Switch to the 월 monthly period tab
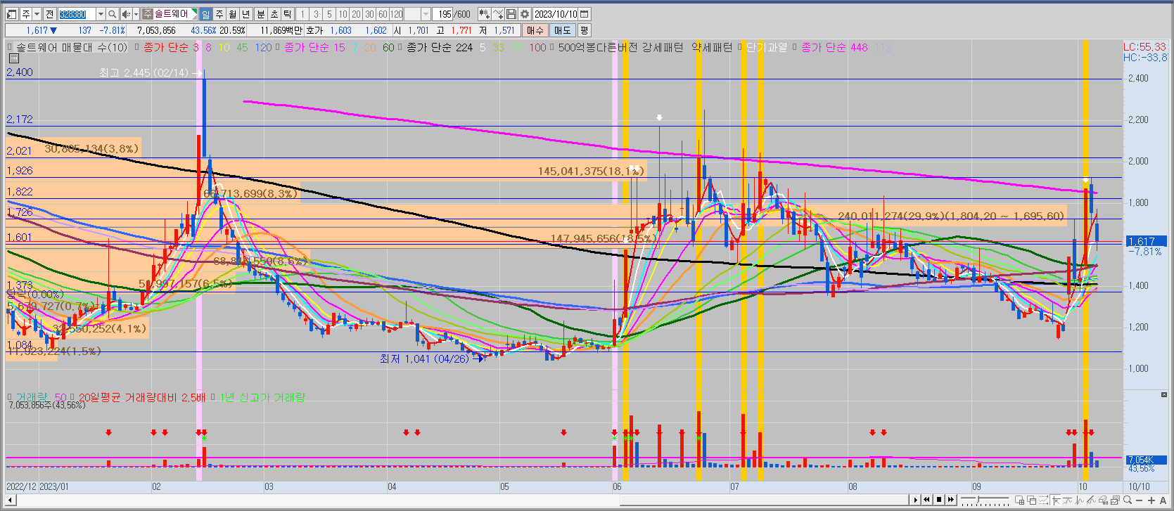This screenshot has width=1174, height=511. 232,14
